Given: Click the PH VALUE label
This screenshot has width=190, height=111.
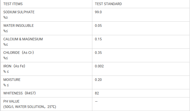Looking at the screenshot, I should pos(12,101).
